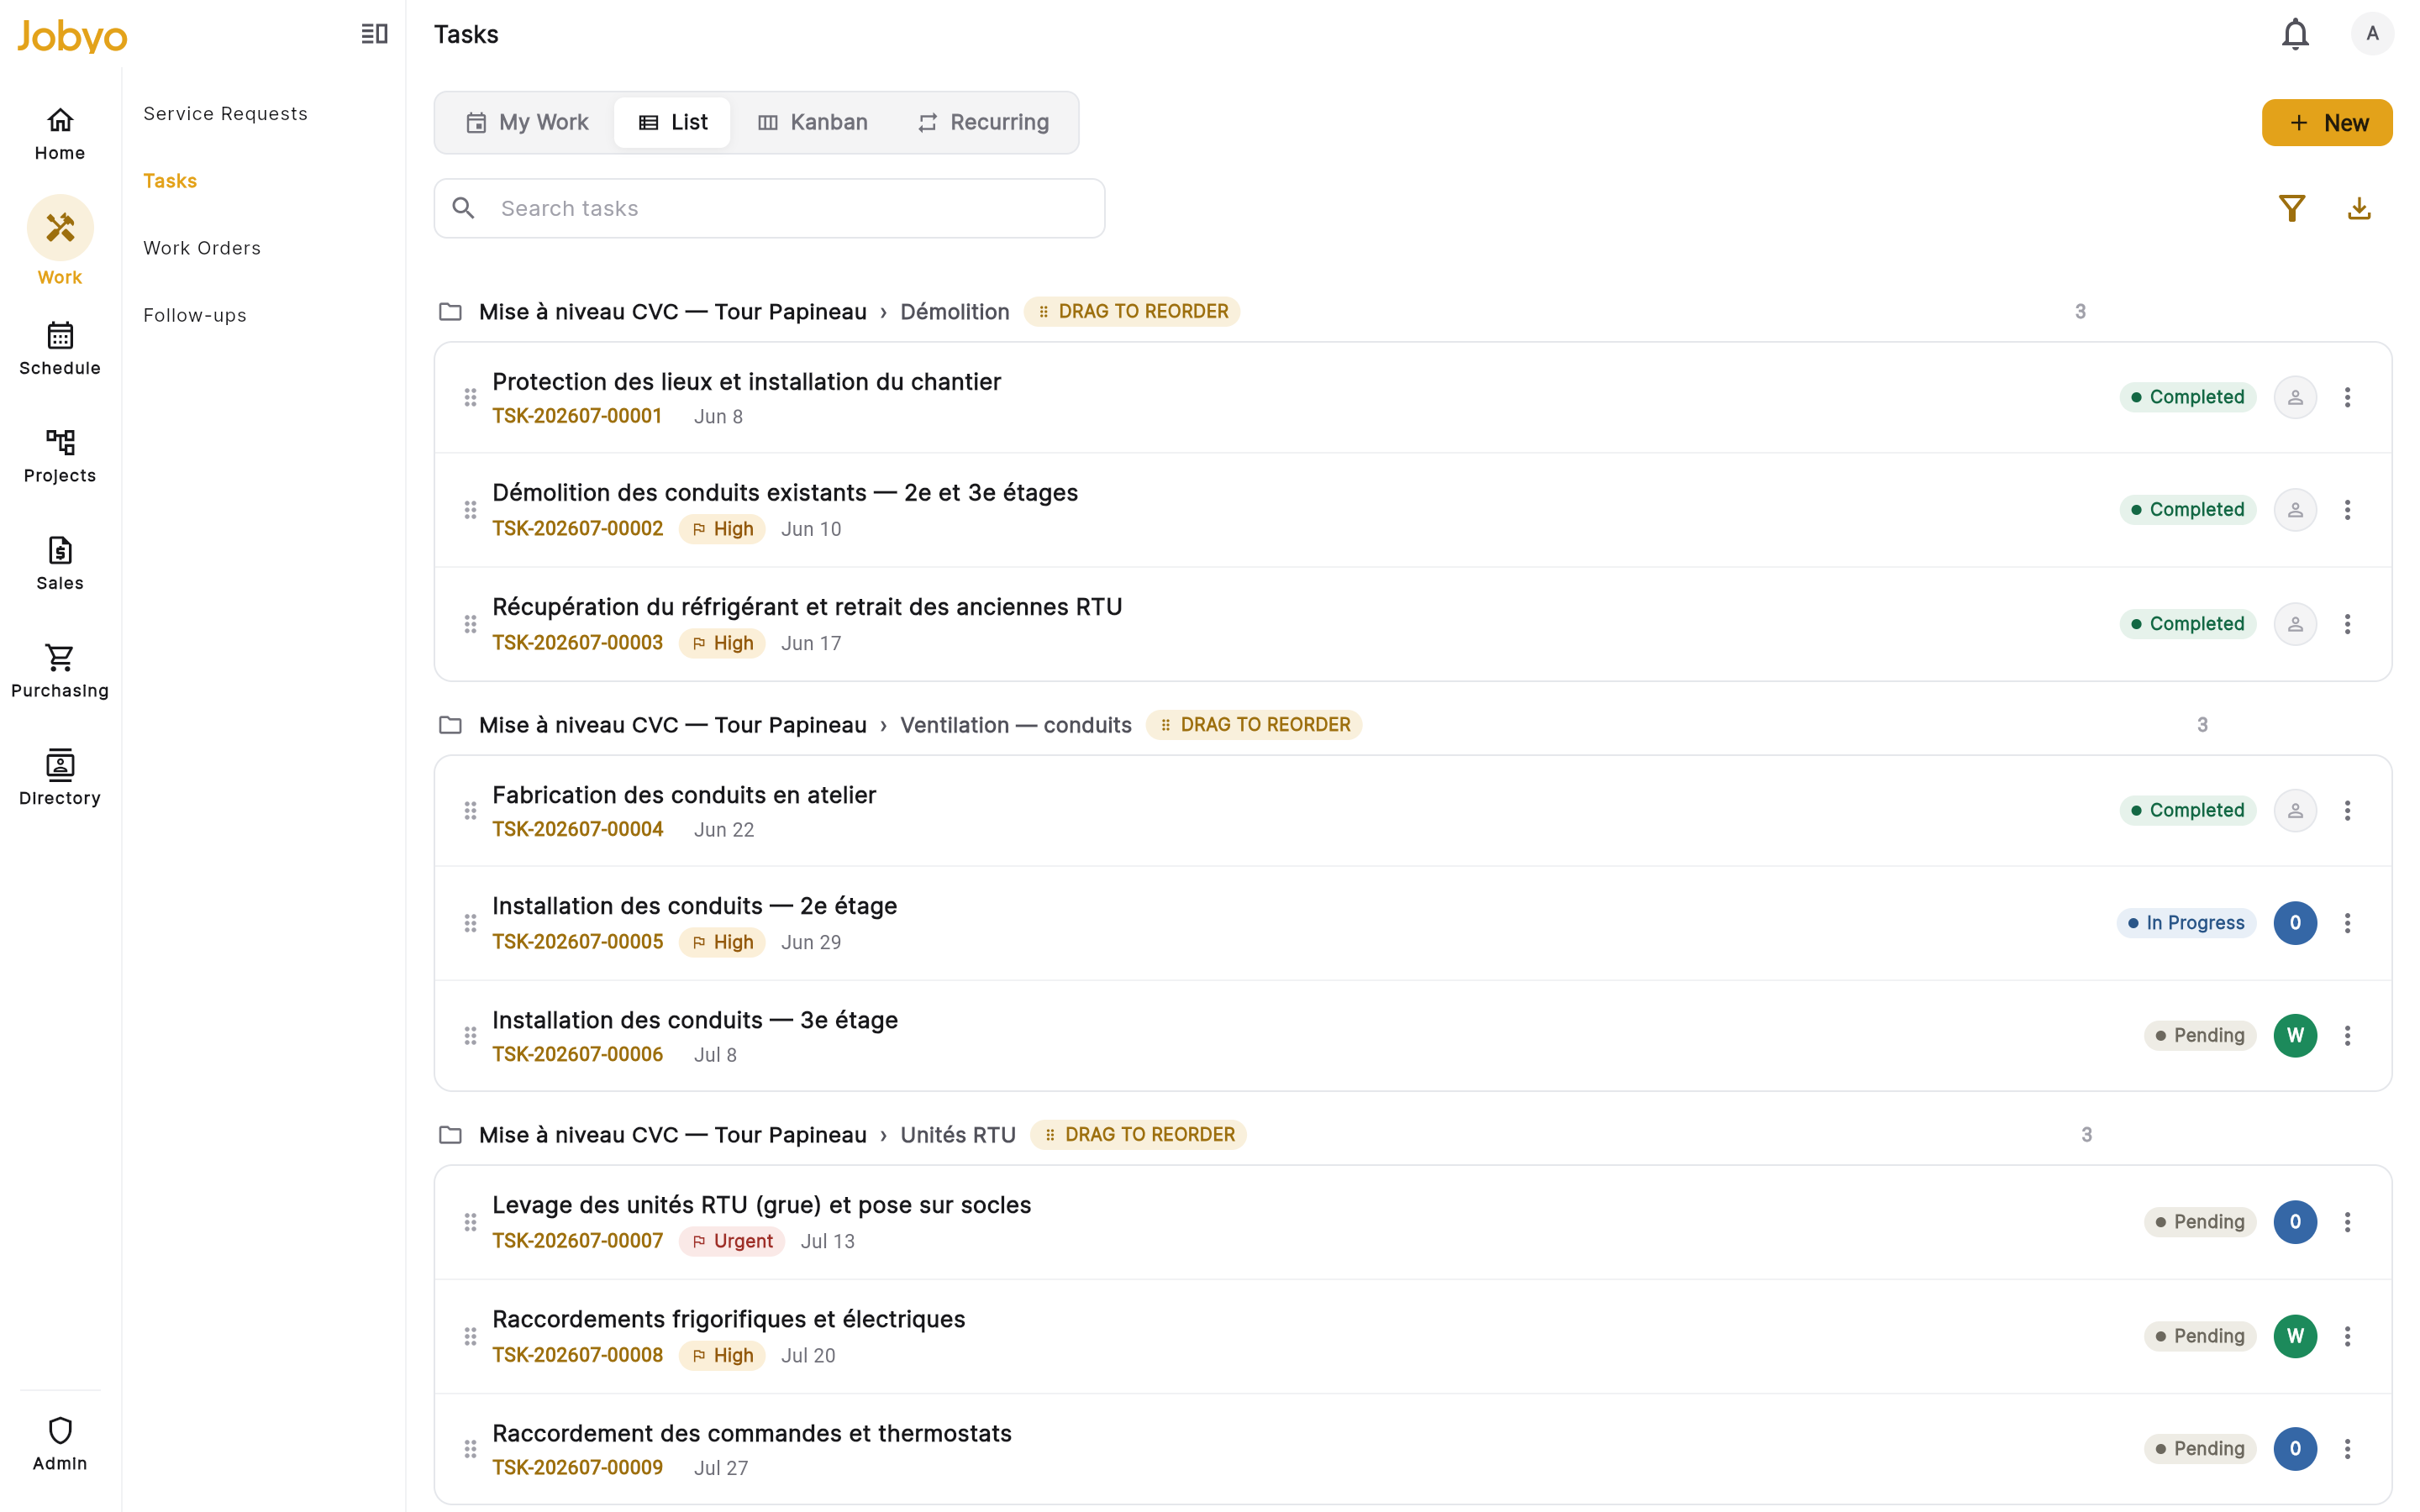Open more options for TSK-202607-00006
Image resolution: width=2420 pixels, height=1512 pixels.
tap(2347, 1035)
